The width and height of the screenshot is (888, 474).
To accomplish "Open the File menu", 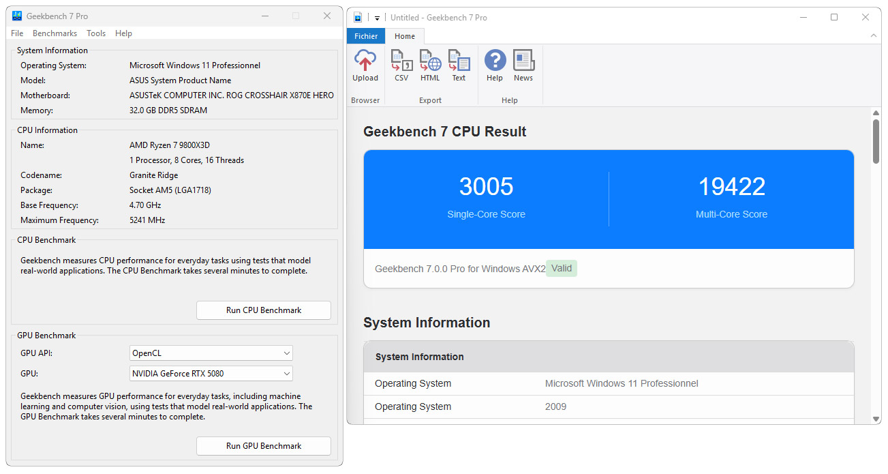I will [x=17, y=33].
